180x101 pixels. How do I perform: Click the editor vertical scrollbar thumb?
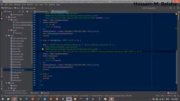tap(176, 67)
